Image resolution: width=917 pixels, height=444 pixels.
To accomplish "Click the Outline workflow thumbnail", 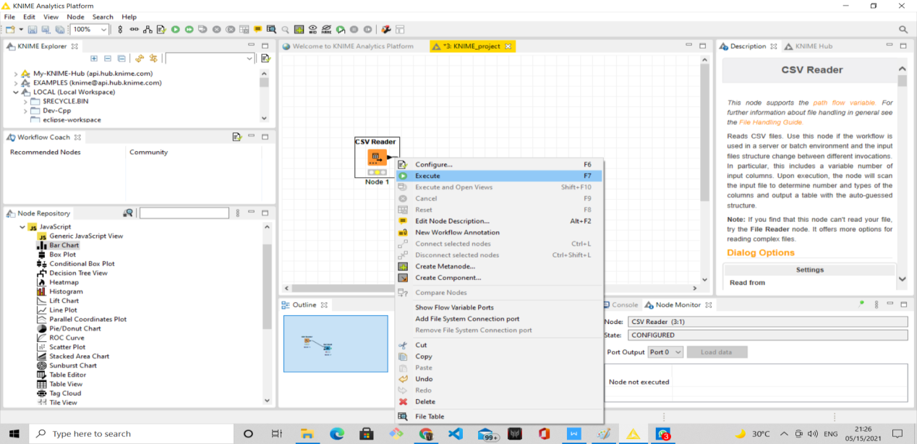I will (336, 343).
